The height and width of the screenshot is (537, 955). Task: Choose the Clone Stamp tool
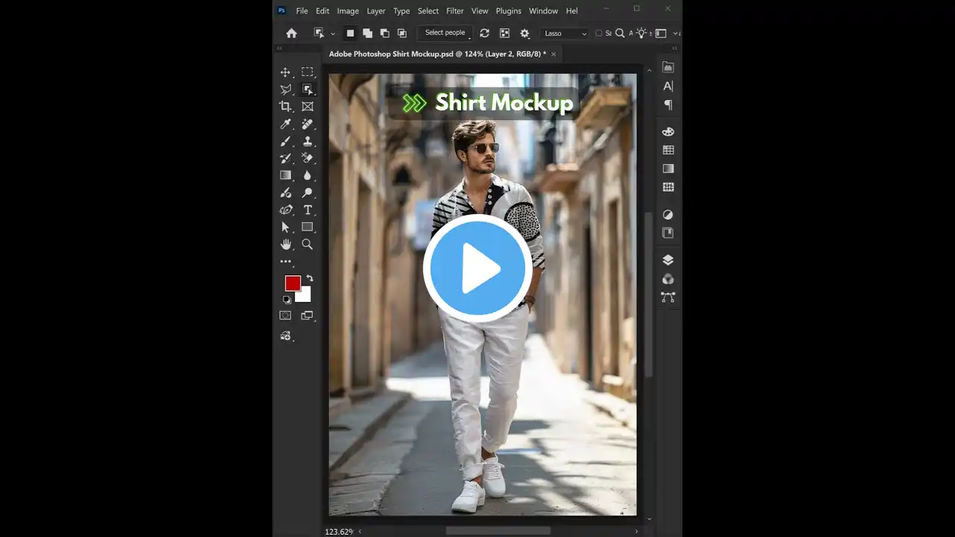307,141
